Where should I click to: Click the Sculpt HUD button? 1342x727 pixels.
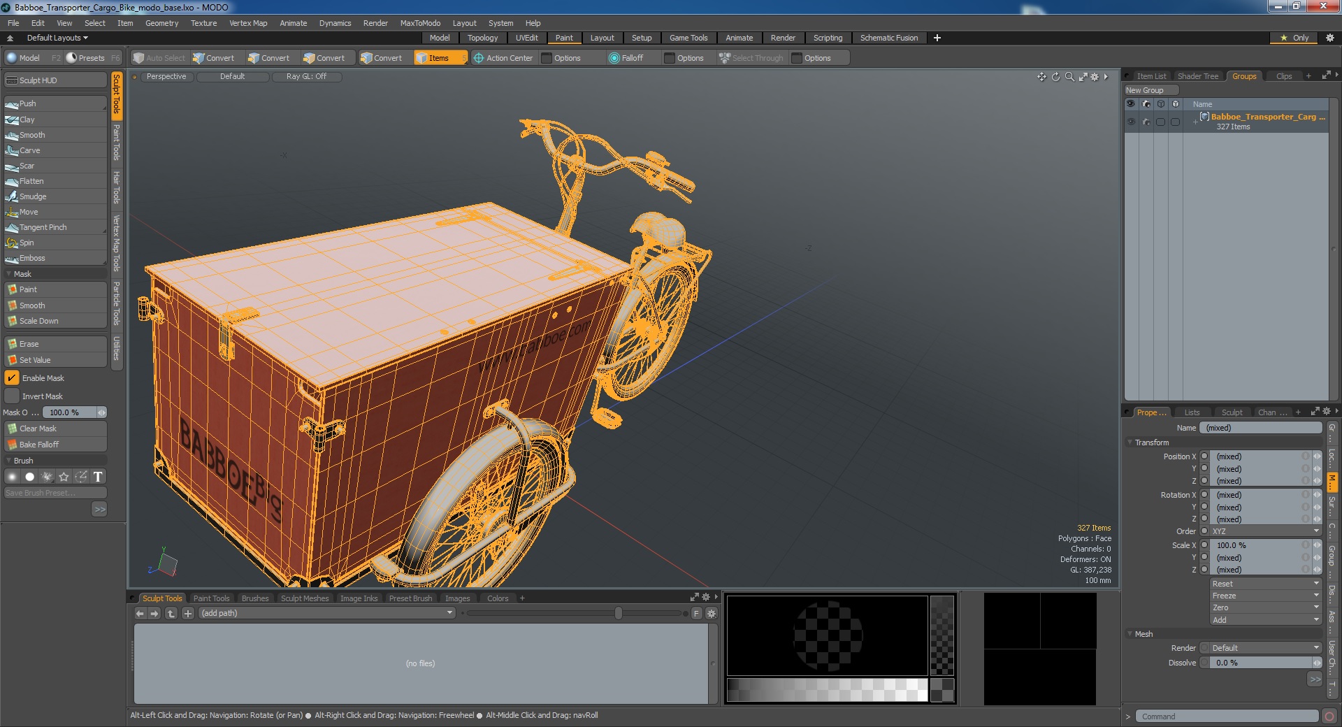[x=55, y=80]
